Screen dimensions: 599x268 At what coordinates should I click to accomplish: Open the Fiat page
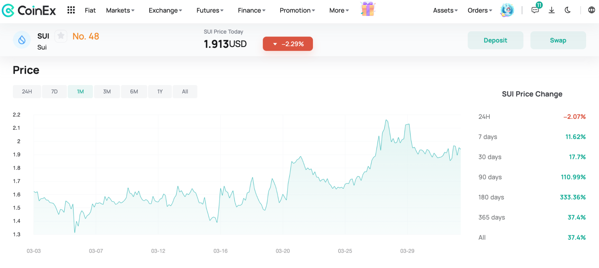point(90,11)
